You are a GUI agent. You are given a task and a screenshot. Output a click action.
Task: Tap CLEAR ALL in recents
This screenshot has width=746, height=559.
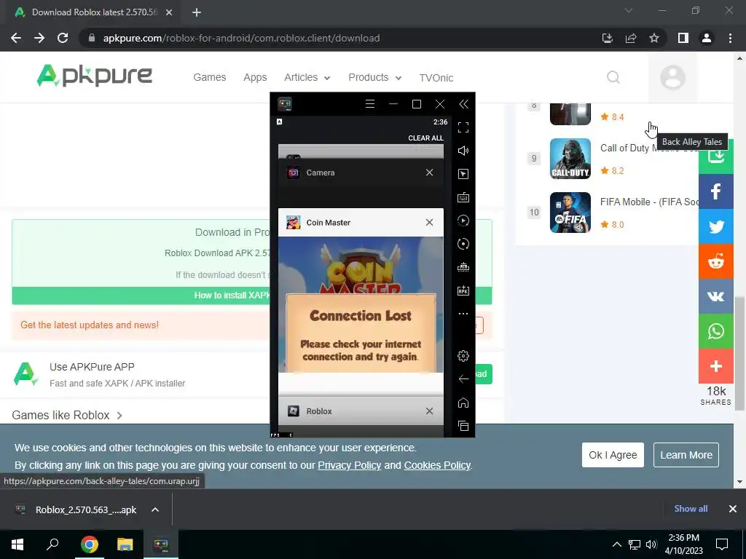point(425,138)
